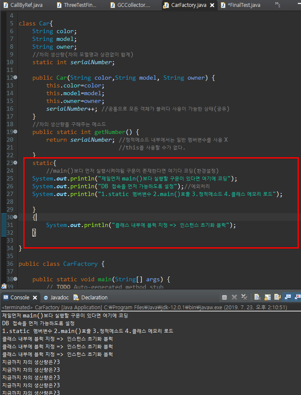
Task: Click 'String model;' on line 7
Action: (54, 39)
